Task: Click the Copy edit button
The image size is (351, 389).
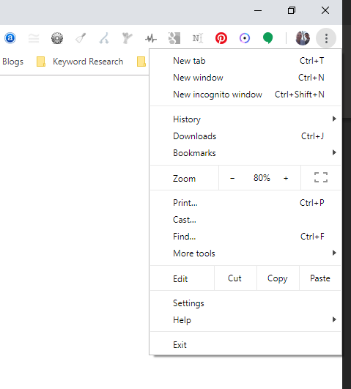Action: (x=278, y=278)
